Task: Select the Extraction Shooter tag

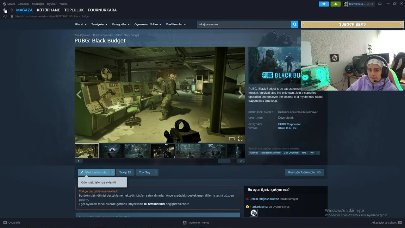Action: click(x=271, y=153)
